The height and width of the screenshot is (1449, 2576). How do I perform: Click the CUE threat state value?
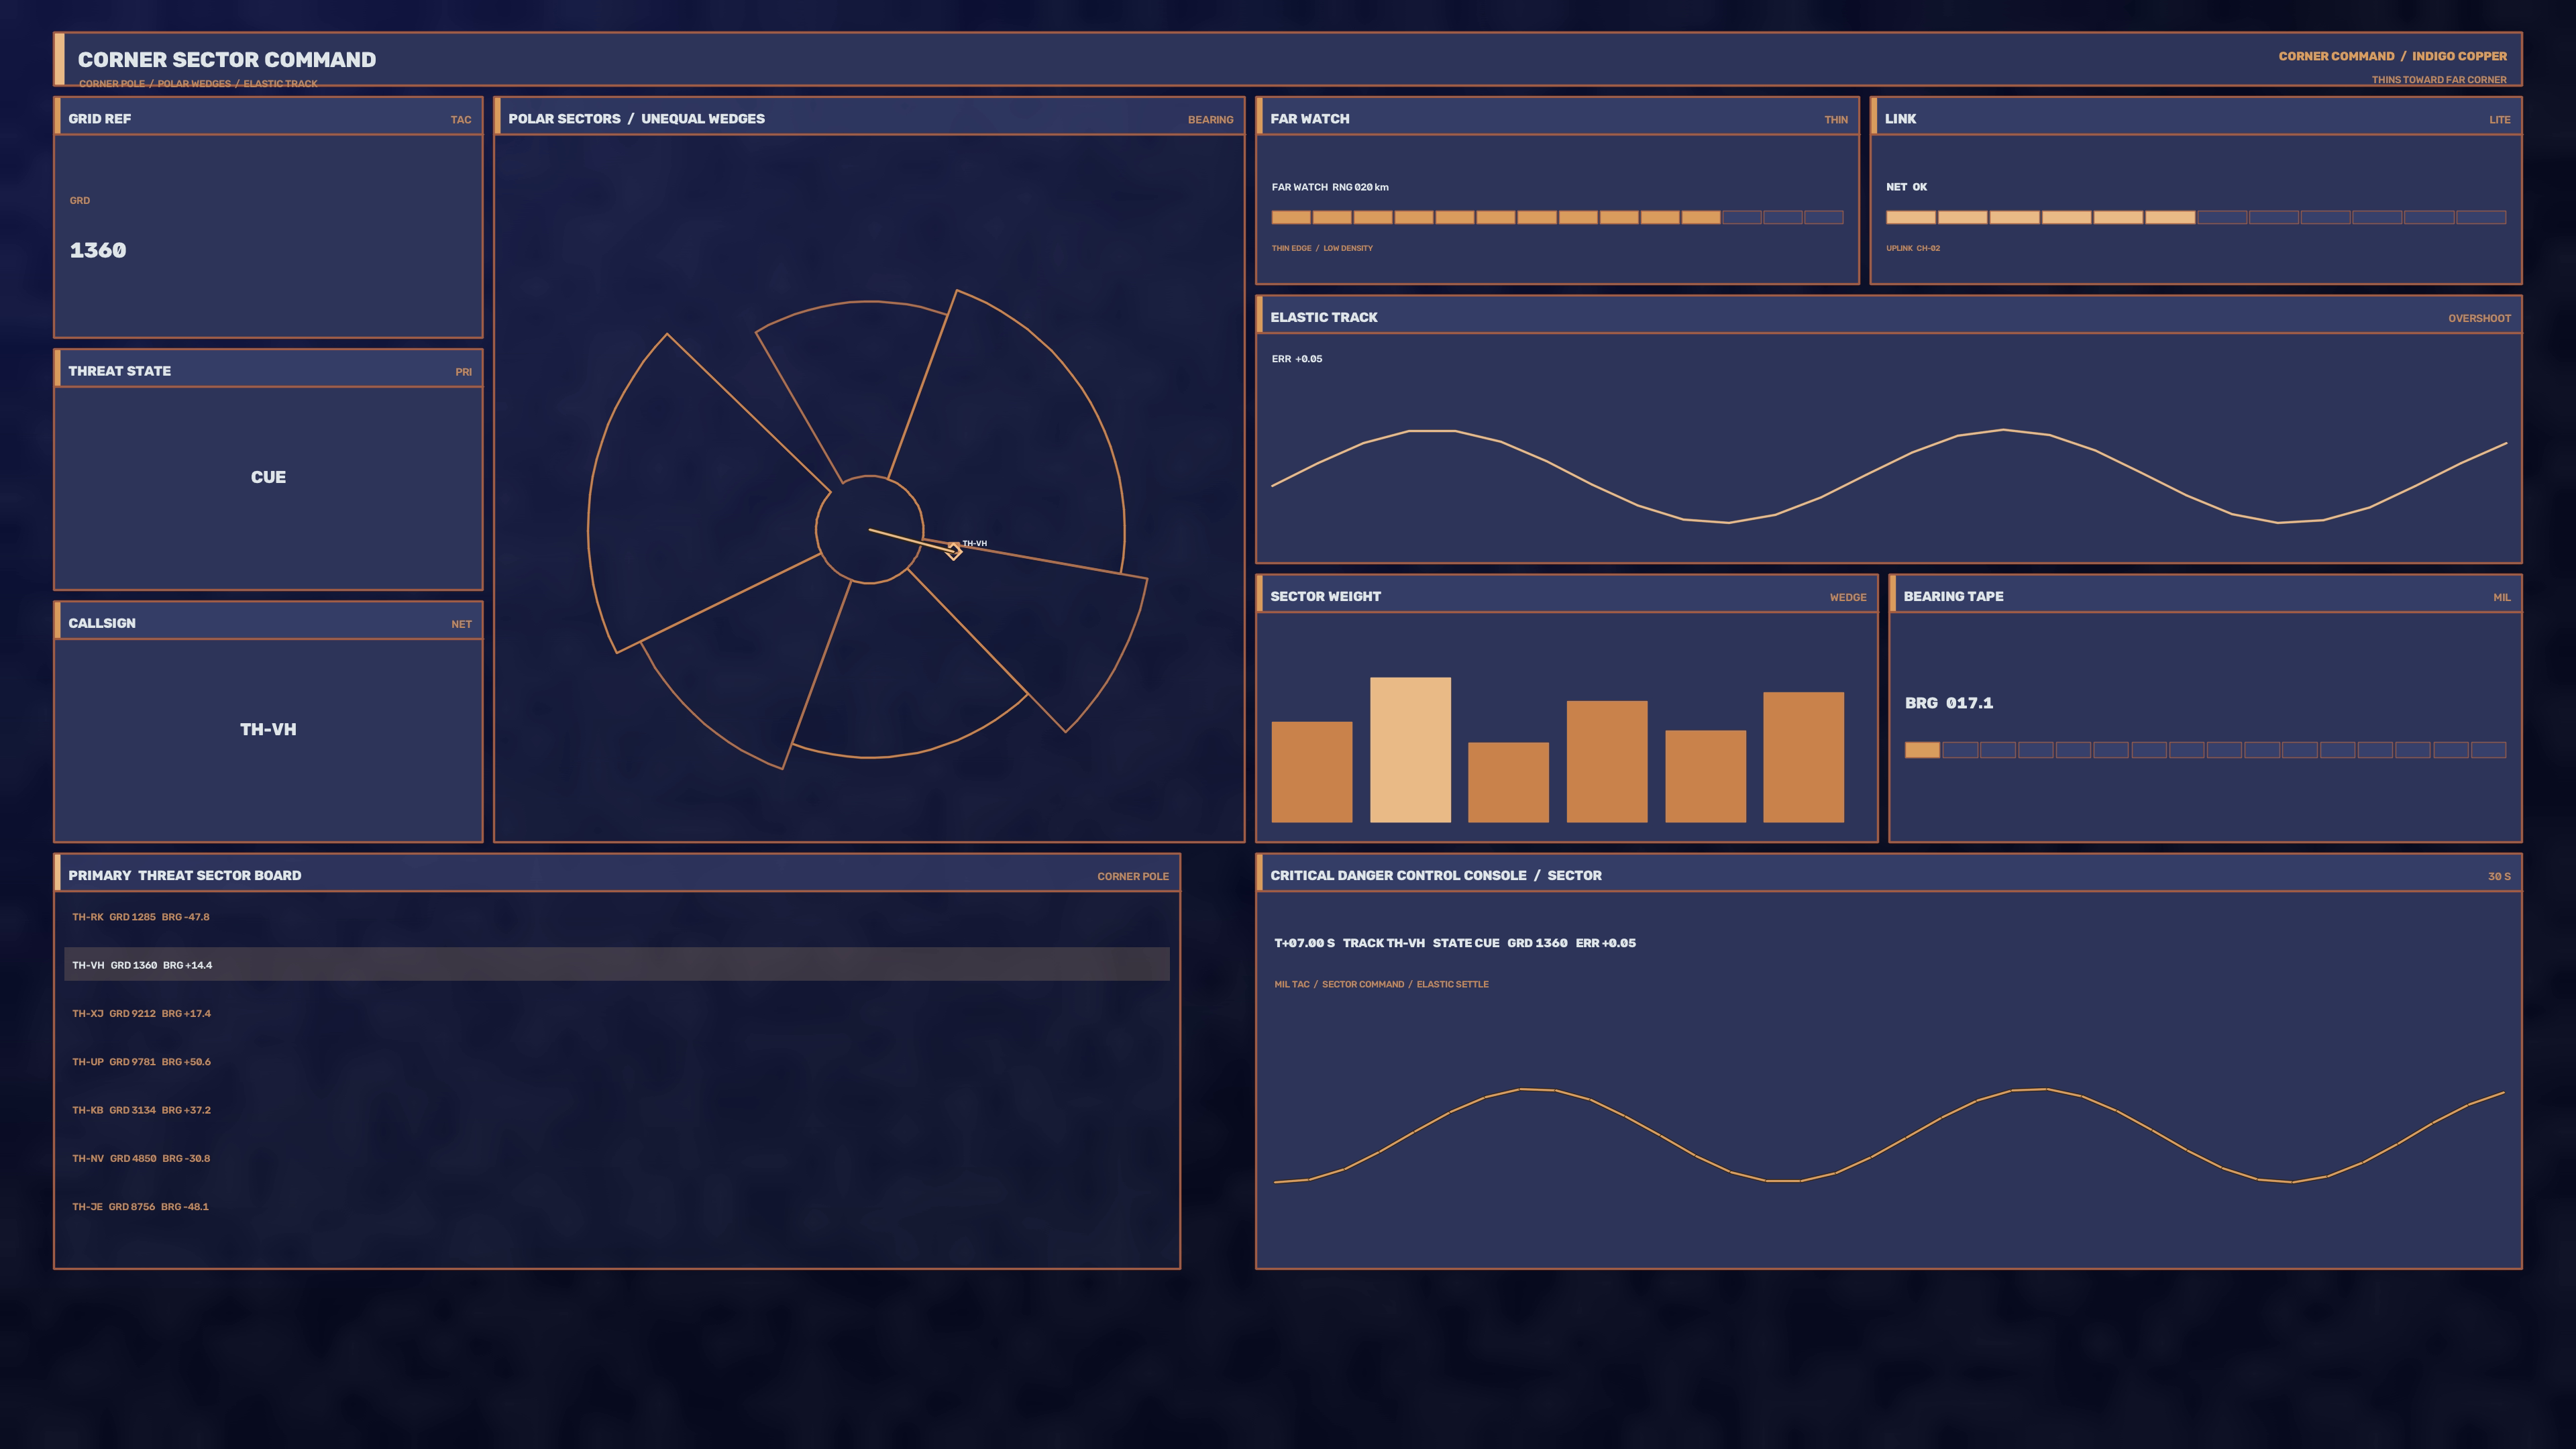(x=268, y=477)
